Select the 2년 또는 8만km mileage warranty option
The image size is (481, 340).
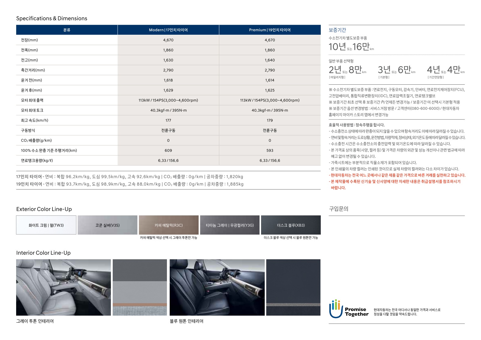click(x=347, y=70)
